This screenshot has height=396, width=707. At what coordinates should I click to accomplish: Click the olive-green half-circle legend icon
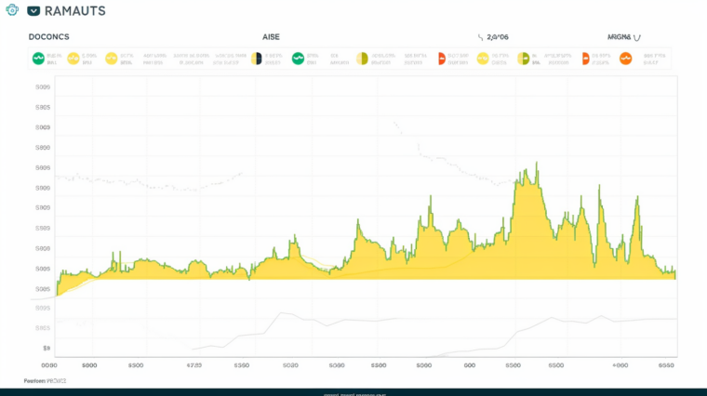point(526,59)
